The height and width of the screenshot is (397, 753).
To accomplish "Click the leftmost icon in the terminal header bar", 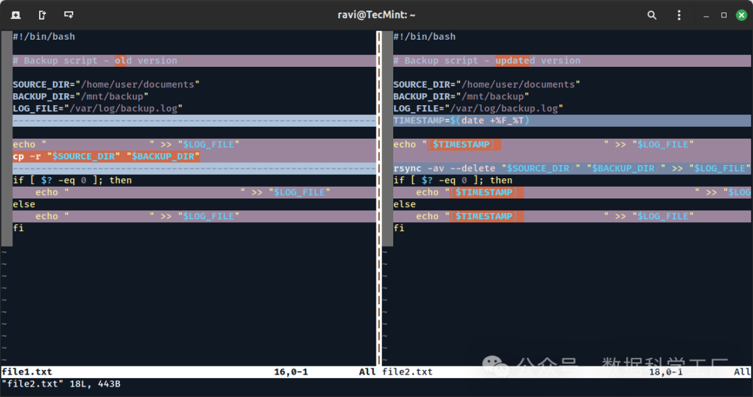I will (15, 15).
